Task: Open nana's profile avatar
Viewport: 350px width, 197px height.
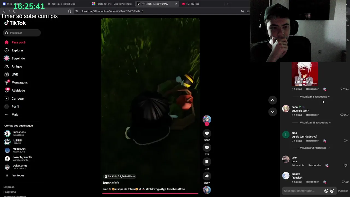Action: point(286,109)
